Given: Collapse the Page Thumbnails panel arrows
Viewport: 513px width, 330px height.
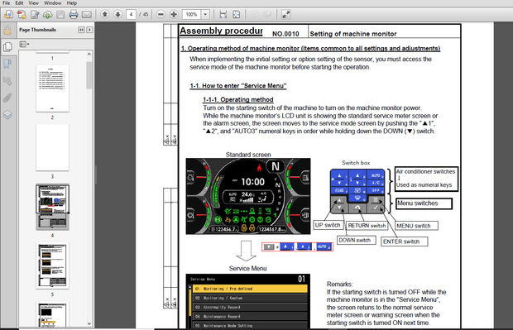Looking at the screenshot, I should pyautogui.click(x=81, y=30).
